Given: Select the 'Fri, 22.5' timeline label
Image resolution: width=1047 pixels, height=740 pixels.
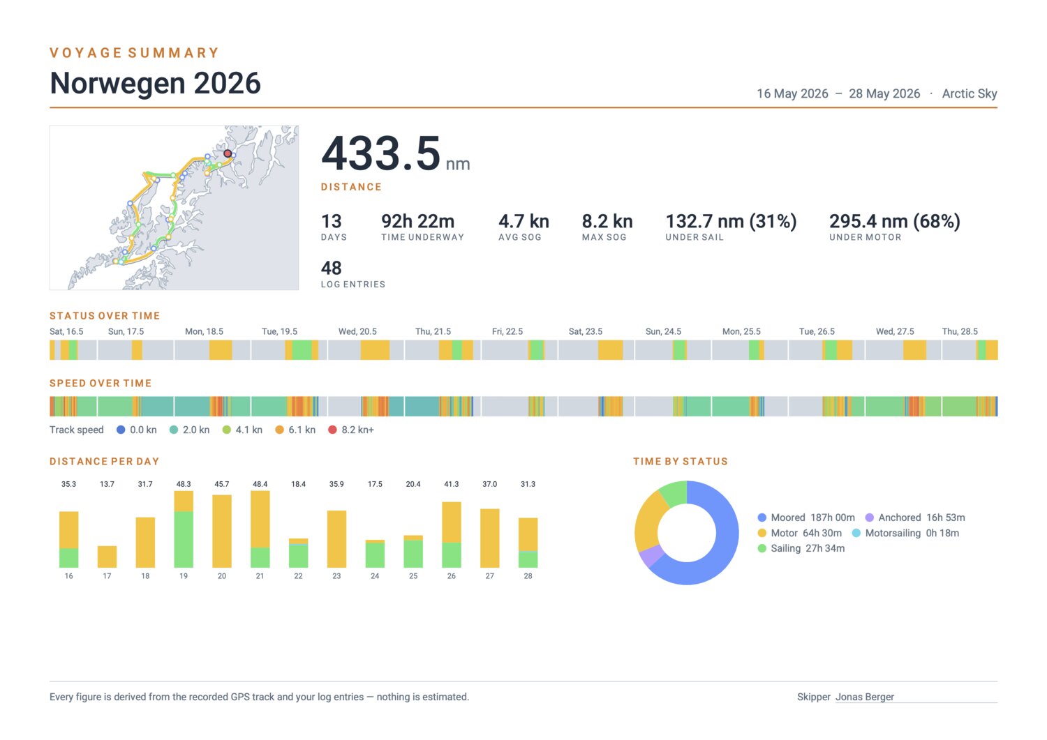Looking at the screenshot, I should (507, 331).
